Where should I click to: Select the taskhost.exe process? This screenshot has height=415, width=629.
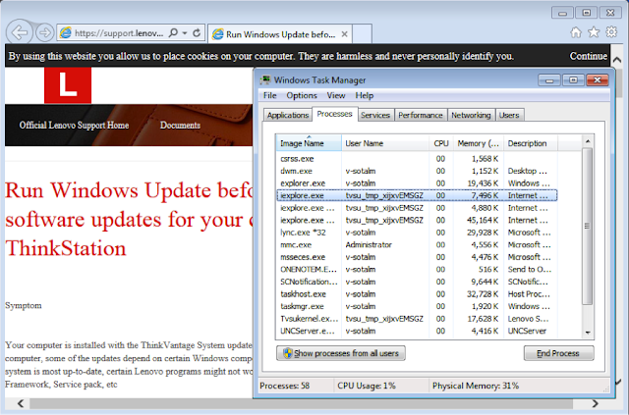pos(417,294)
